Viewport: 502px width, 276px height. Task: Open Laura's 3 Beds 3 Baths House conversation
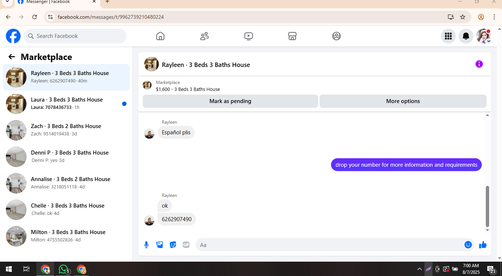tap(66, 104)
